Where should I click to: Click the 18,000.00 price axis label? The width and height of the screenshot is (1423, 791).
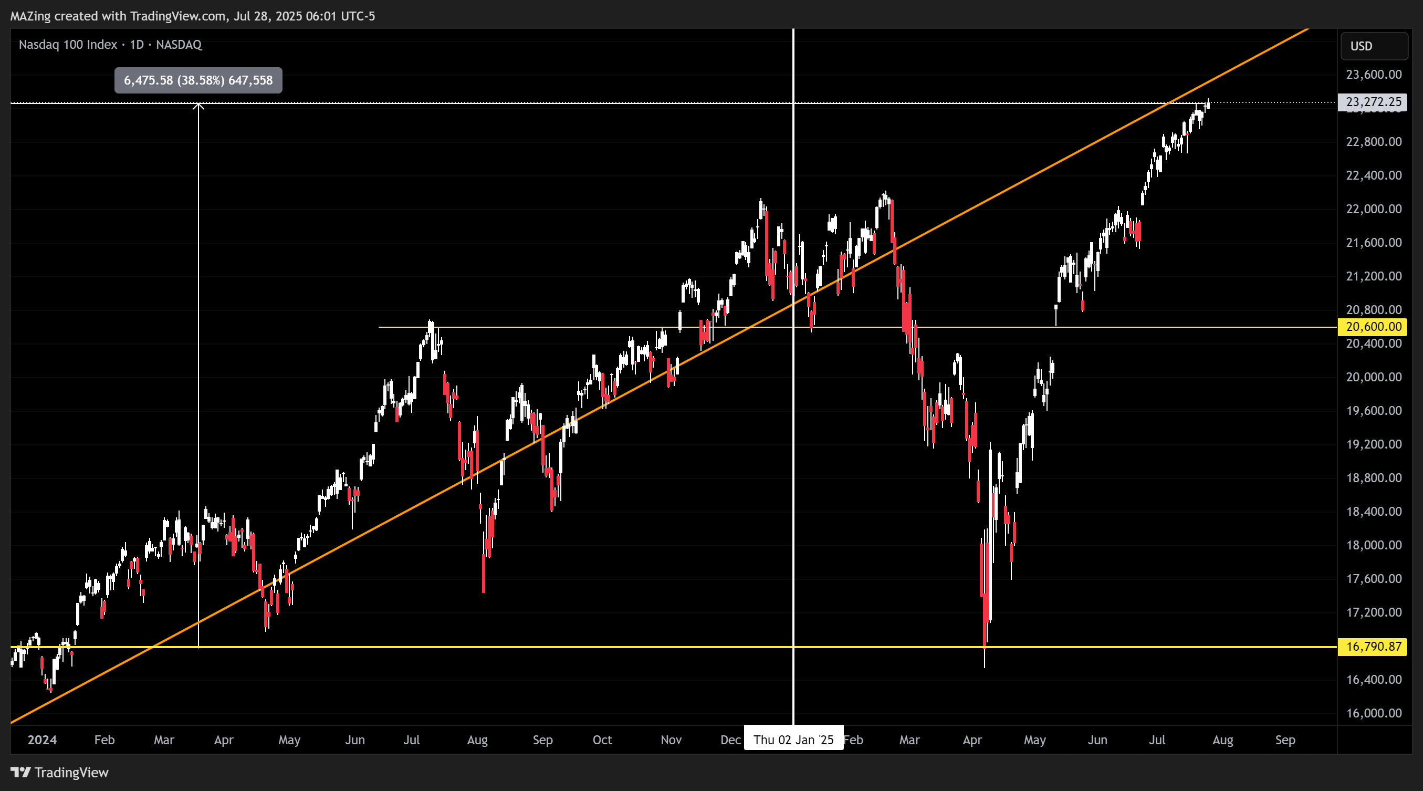(x=1374, y=545)
